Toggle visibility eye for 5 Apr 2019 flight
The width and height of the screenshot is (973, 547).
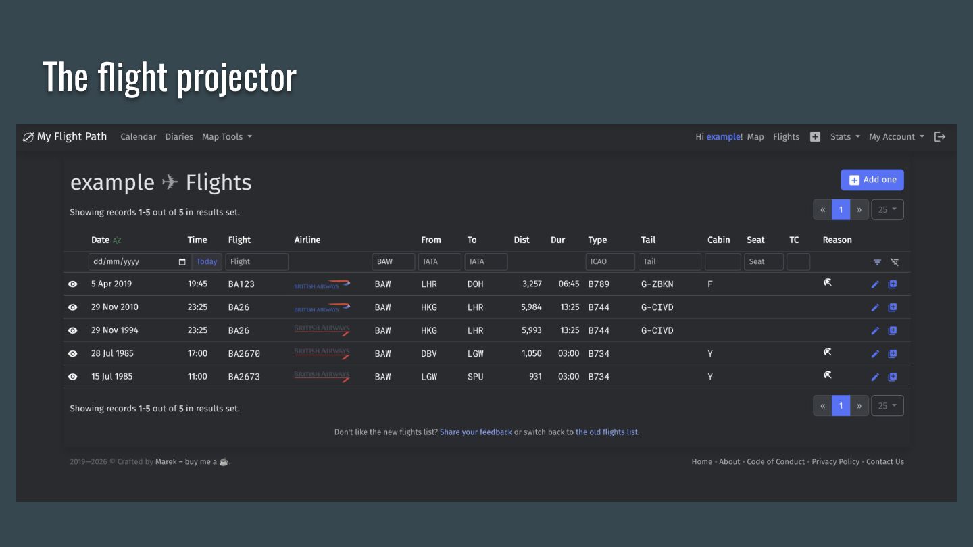73,284
